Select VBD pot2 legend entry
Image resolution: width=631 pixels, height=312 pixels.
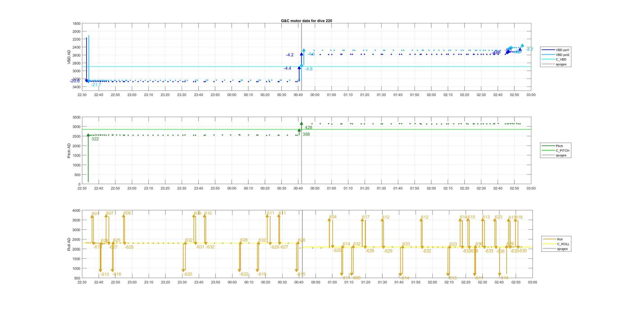click(557, 55)
